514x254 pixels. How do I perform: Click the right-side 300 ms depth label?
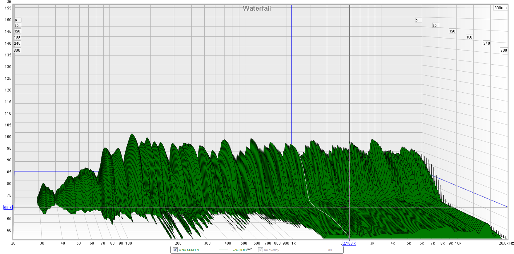(x=503, y=50)
